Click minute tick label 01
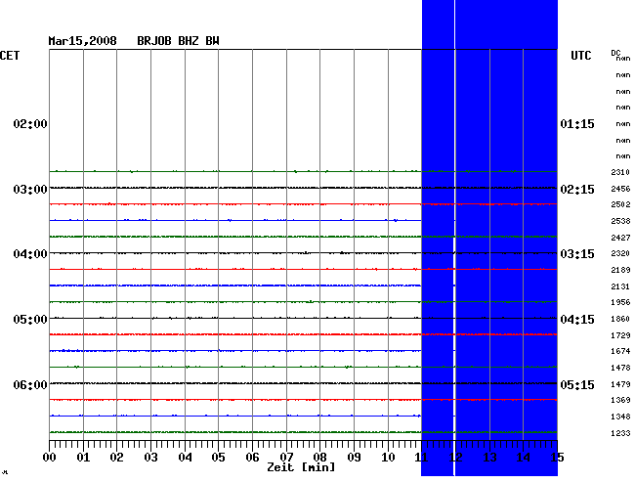The width and height of the screenshot is (635, 483). 83,458
